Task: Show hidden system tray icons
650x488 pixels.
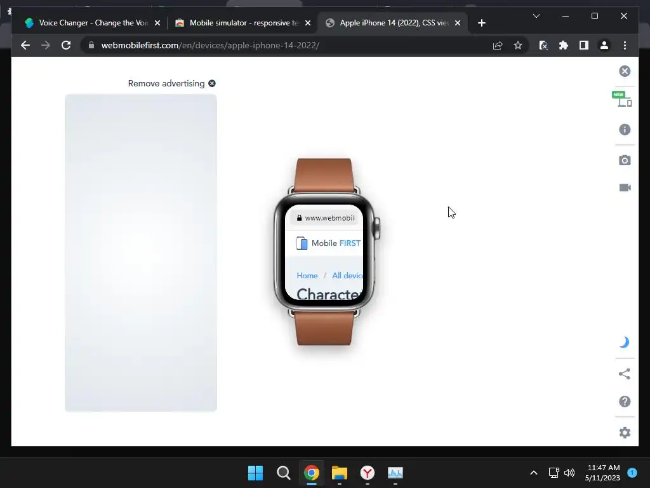Action: pyautogui.click(x=533, y=473)
